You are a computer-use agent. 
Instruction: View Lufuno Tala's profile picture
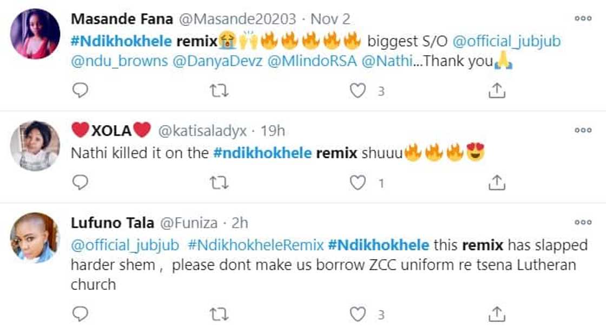point(35,237)
